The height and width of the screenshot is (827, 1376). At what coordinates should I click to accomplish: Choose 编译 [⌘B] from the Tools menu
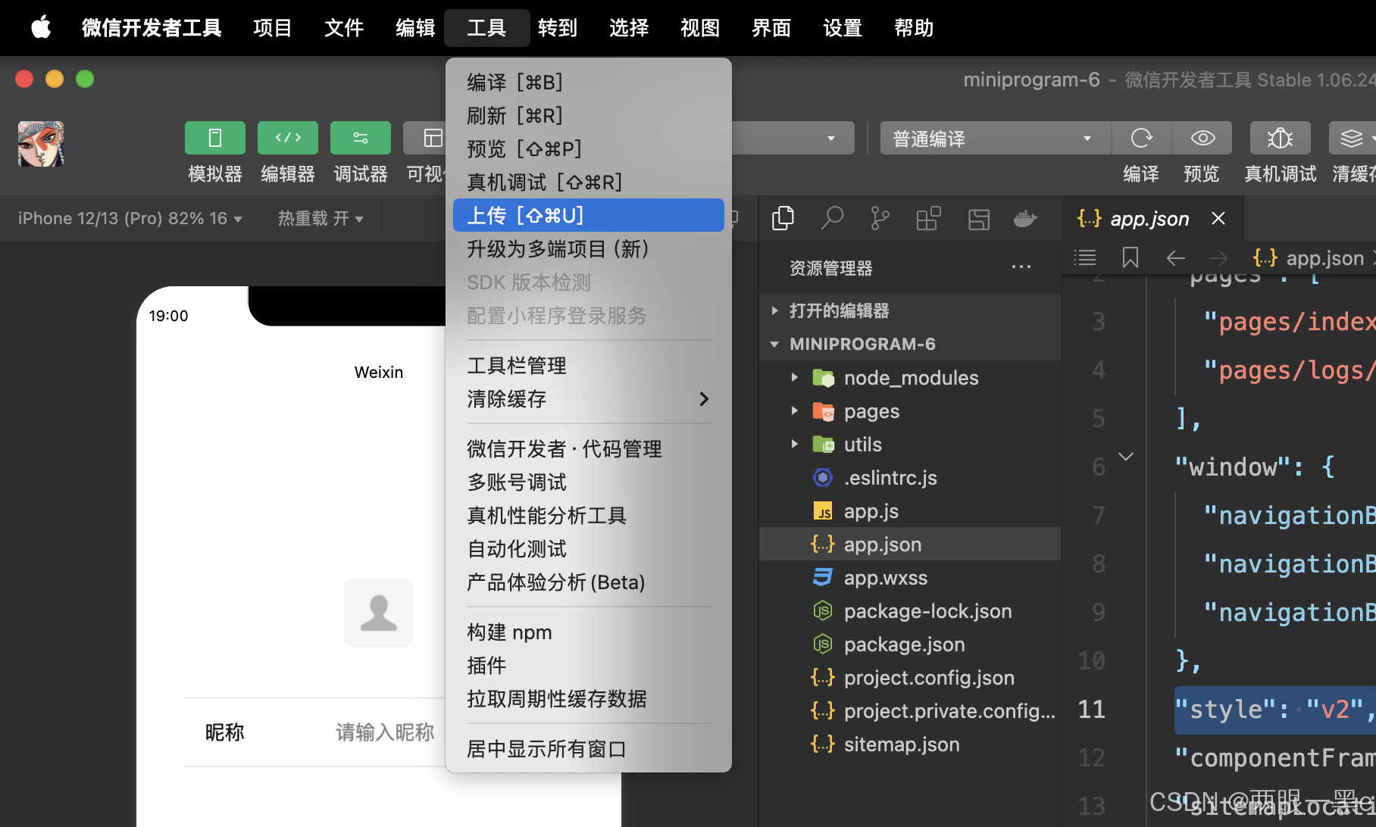pyautogui.click(x=589, y=82)
